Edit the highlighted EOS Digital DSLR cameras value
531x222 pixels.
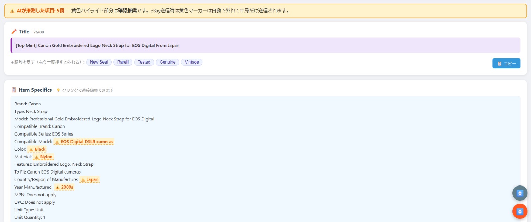[x=84, y=142]
